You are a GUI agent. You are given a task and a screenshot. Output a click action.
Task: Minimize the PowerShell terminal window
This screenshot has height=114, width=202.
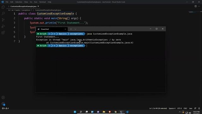(151, 29)
